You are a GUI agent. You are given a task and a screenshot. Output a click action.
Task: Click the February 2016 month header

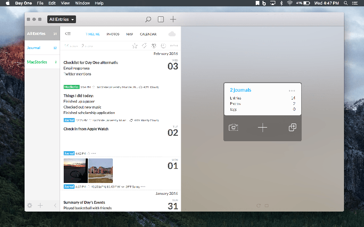pos(166,54)
